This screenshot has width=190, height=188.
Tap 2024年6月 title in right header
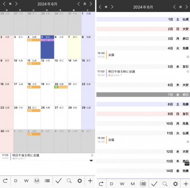click(143, 7)
